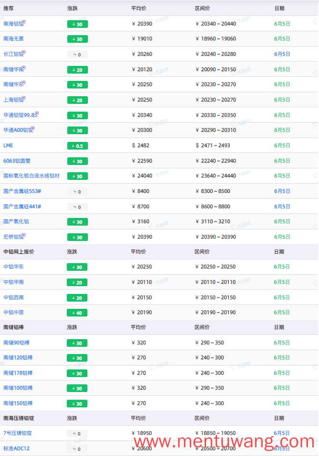This screenshot has height=456, width=319.
Task: Select the average price ¥ 8400
Action: (x=141, y=191)
